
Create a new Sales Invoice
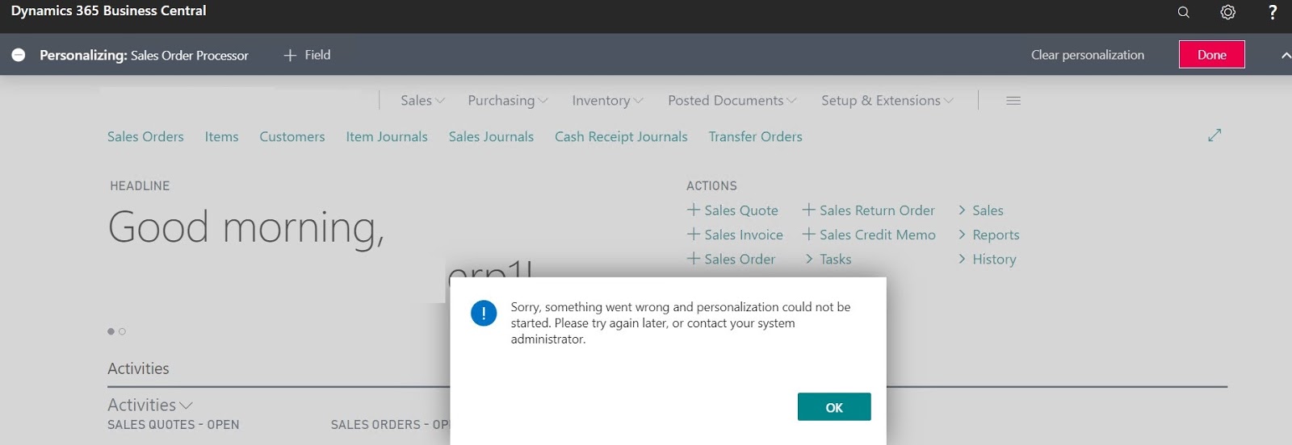[x=735, y=235]
